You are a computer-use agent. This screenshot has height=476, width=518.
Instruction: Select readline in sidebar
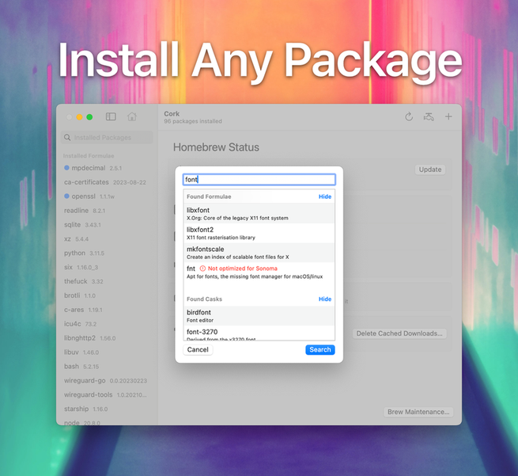(x=107, y=211)
